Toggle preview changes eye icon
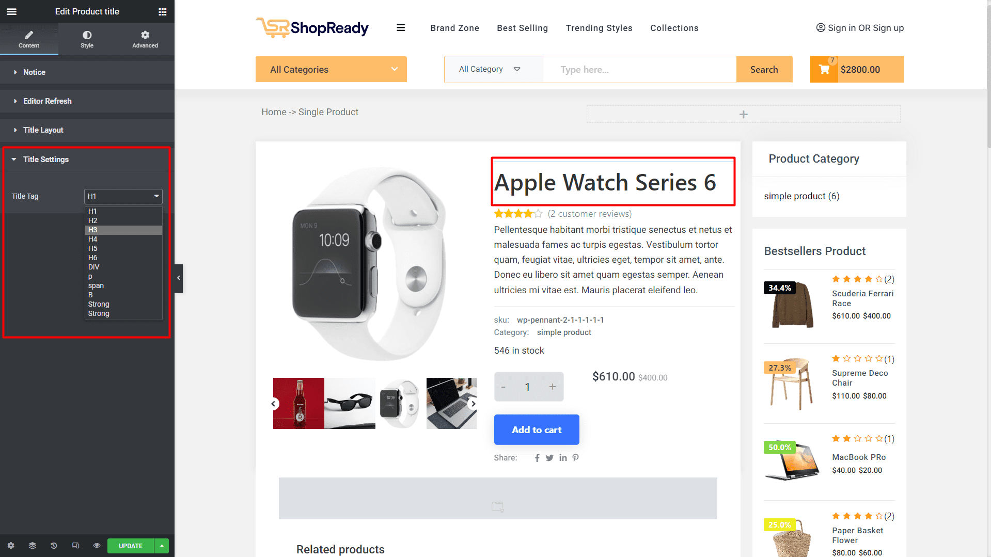This screenshot has width=991, height=557. pyautogui.click(x=97, y=546)
